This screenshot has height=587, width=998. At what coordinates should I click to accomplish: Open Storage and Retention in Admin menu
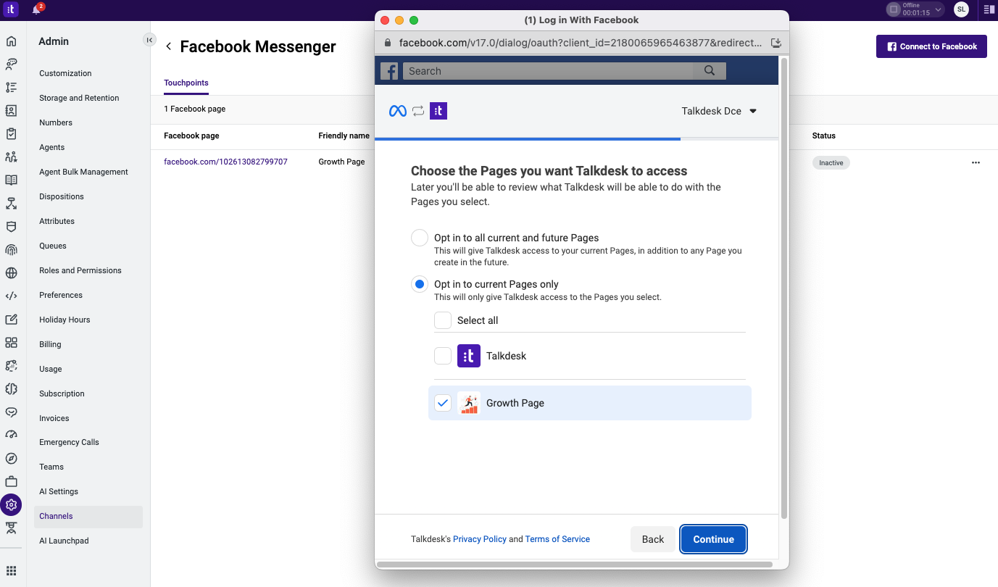click(x=79, y=98)
